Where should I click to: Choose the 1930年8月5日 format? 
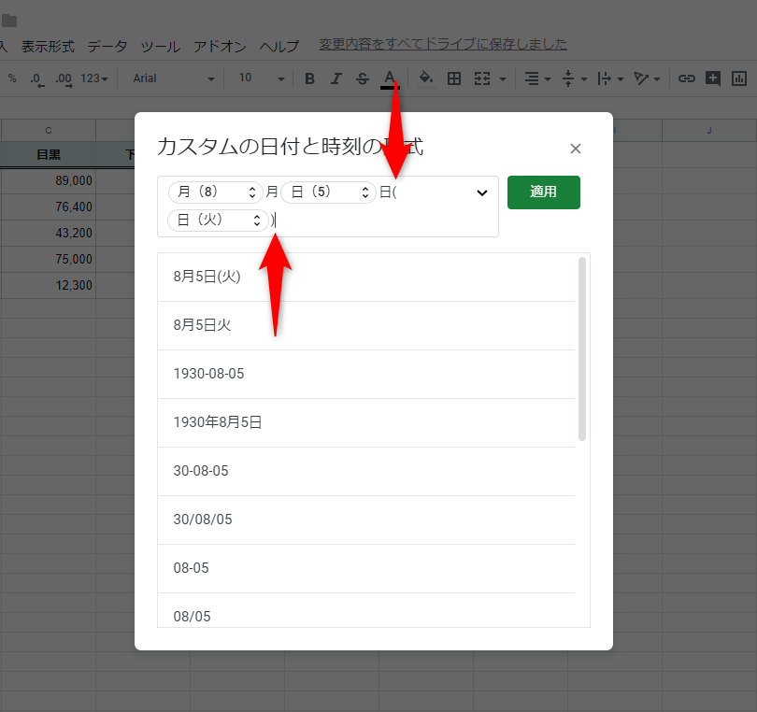point(366,423)
